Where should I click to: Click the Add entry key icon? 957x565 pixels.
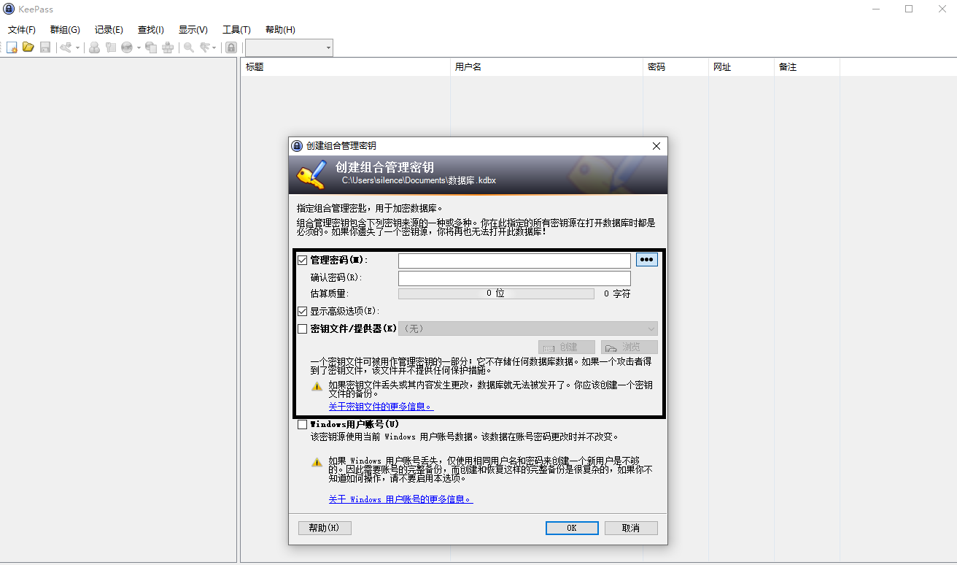point(66,47)
